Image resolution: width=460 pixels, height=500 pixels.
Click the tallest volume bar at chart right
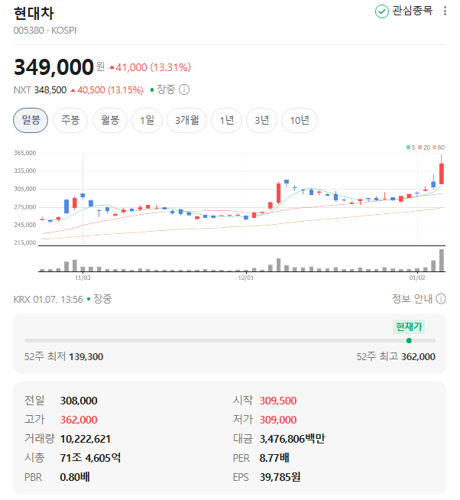click(442, 261)
